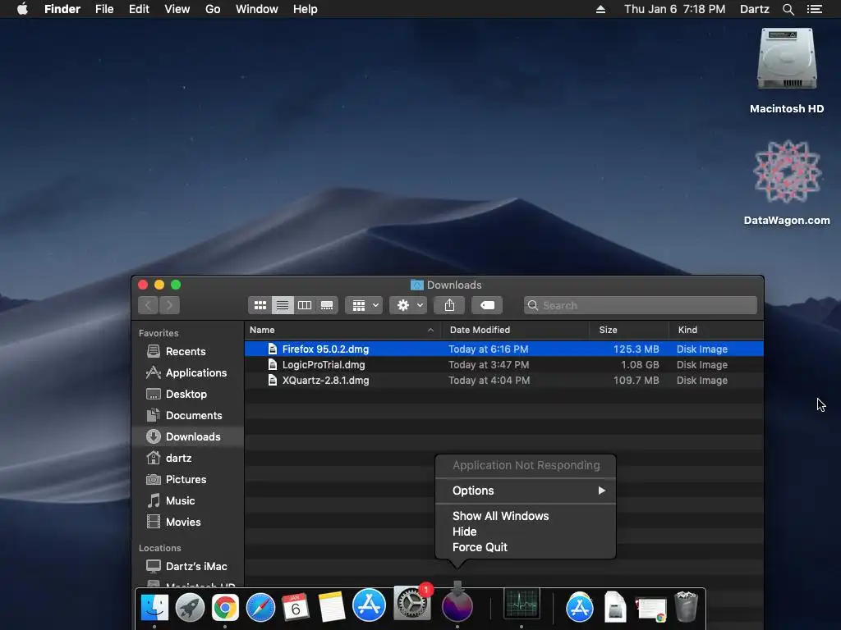Image resolution: width=841 pixels, height=630 pixels.
Task: Open the Window menu
Action: tap(257, 9)
